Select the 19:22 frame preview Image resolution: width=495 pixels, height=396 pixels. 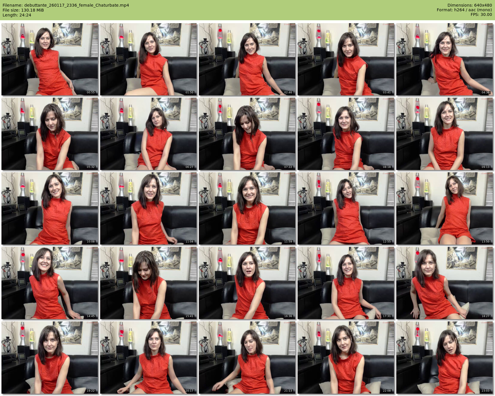[x=50, y=358]
